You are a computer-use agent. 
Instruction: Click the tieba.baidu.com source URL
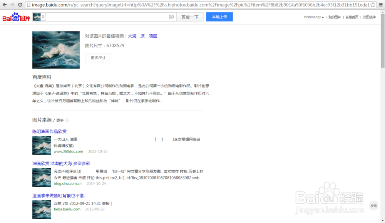pos(67,209)
